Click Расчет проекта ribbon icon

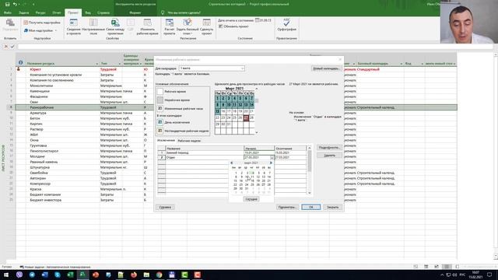pos(170,26)
